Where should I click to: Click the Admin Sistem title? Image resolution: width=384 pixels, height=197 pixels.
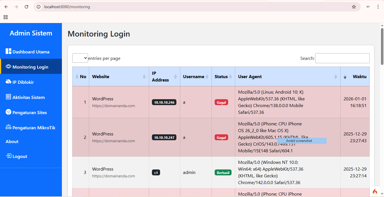tap(31, 33)
